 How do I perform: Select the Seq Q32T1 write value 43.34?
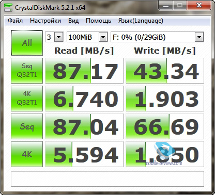click(x=165, y=71)
